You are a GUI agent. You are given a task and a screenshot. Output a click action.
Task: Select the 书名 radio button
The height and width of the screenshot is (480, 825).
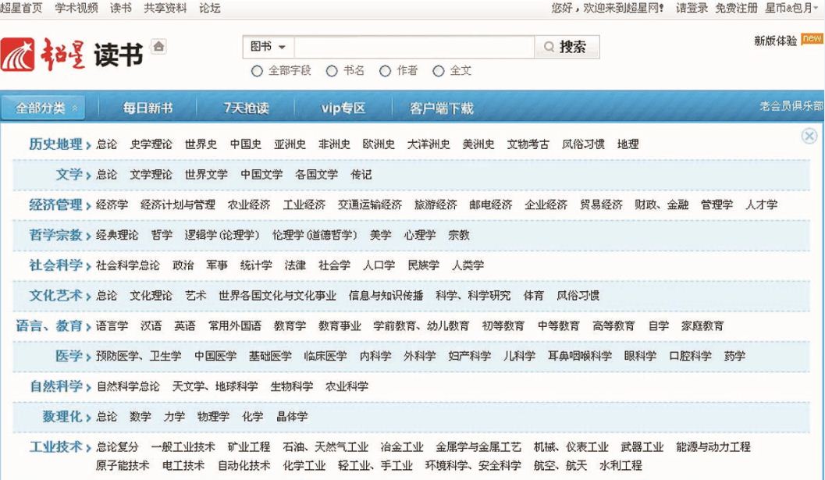(x=332, y=70)
